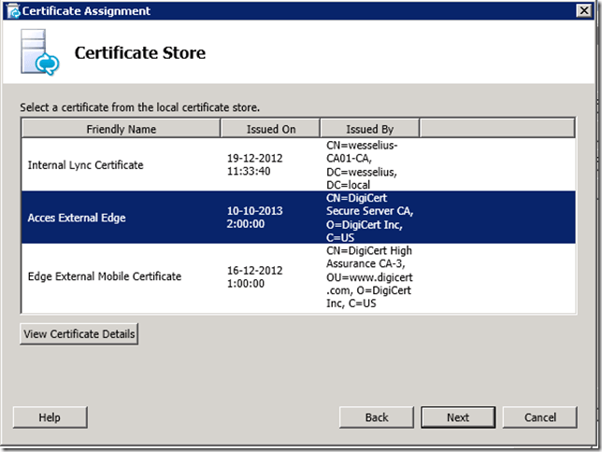The width and height of the screenshot is (602, 452).
Task: Select Edge External Mobile Certificate entry
Action: click(x=104, y=276)
